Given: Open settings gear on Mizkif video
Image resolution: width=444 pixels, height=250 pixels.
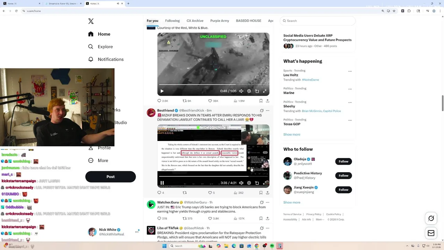Looking at the screenshot, I should point(249,183).
